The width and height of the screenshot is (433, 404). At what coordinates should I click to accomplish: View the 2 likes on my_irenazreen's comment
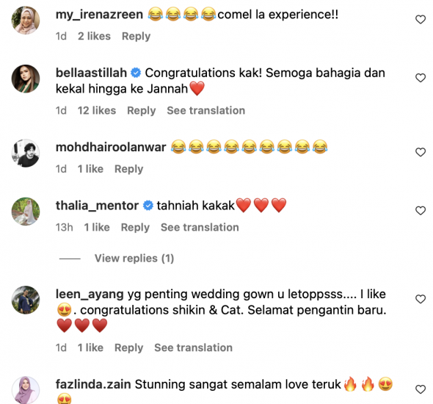click(x=94, y=36)
